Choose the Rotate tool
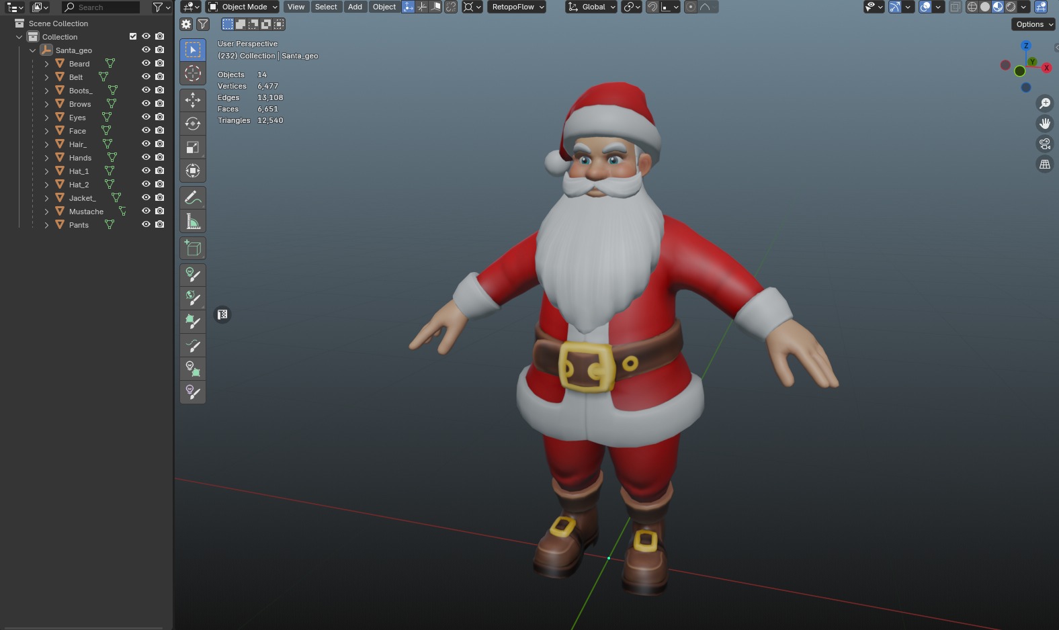The width and height of the screenshot is (1059, 630). pos(193,124)
